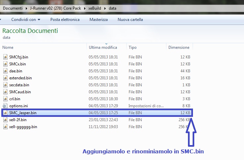Viewport: 244px width, 160px height.
Task: Sort files by Tipo column header
Action: [133, 47]
